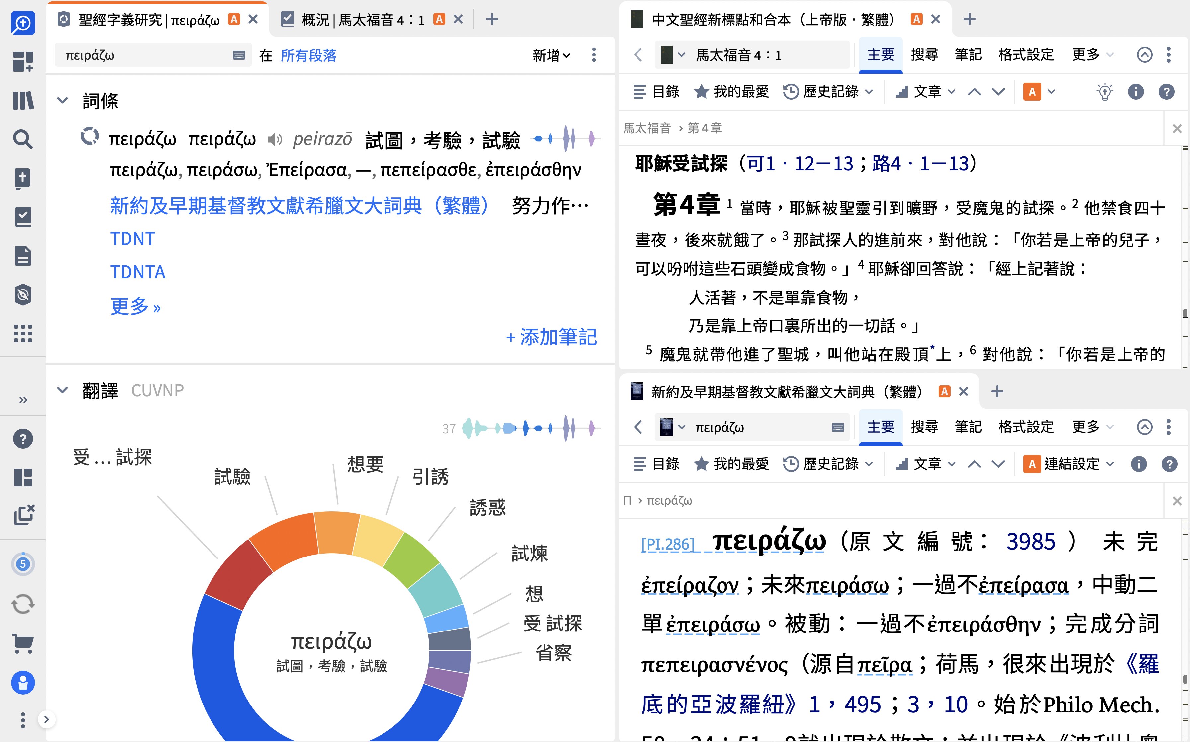The height and width of the screenshot is (742, 1190).
Task: Open 歷史記錄 dropdown in Bible panel
Action: (x=828, y=92)
